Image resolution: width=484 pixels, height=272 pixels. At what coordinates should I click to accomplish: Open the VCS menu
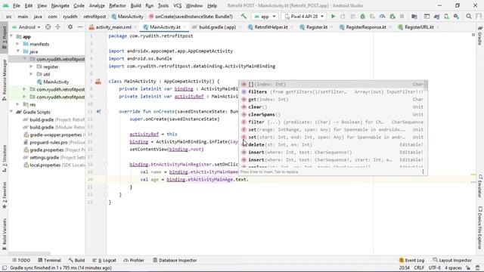177,5
